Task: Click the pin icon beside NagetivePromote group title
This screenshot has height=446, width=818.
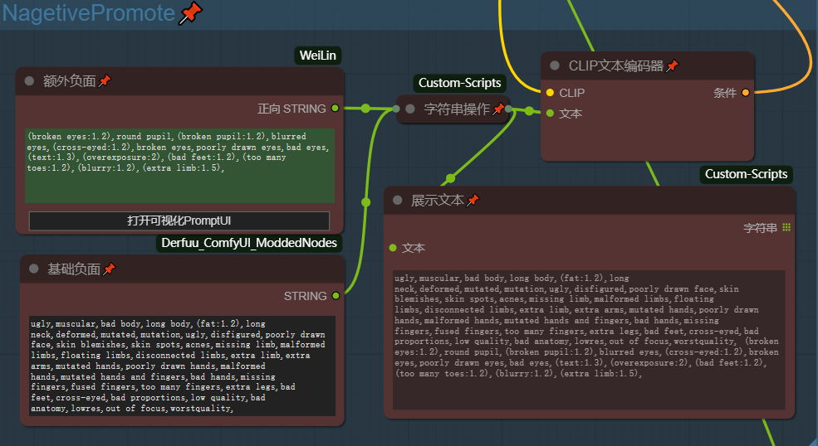Action: pos(191,13)
